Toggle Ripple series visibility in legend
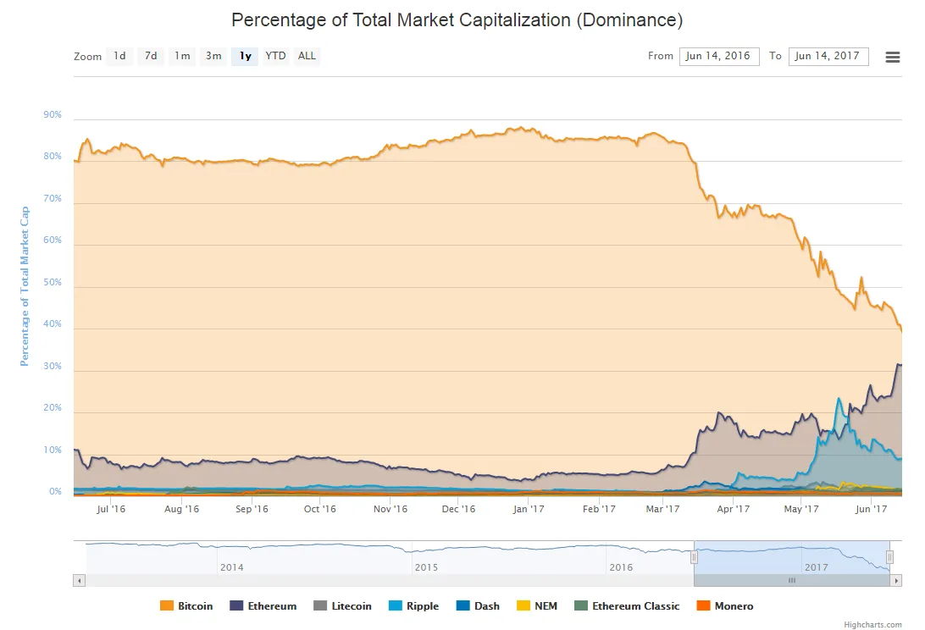This screenshot has height=630, width=925. pyautogui.click(x=413, y=605)
